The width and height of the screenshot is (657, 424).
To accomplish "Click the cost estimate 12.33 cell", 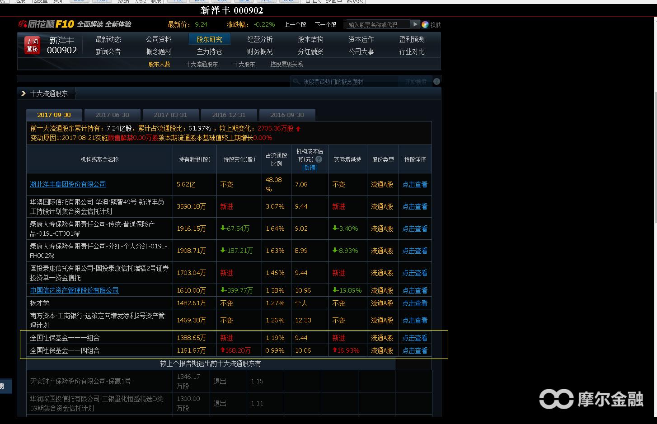I will 303,320.
